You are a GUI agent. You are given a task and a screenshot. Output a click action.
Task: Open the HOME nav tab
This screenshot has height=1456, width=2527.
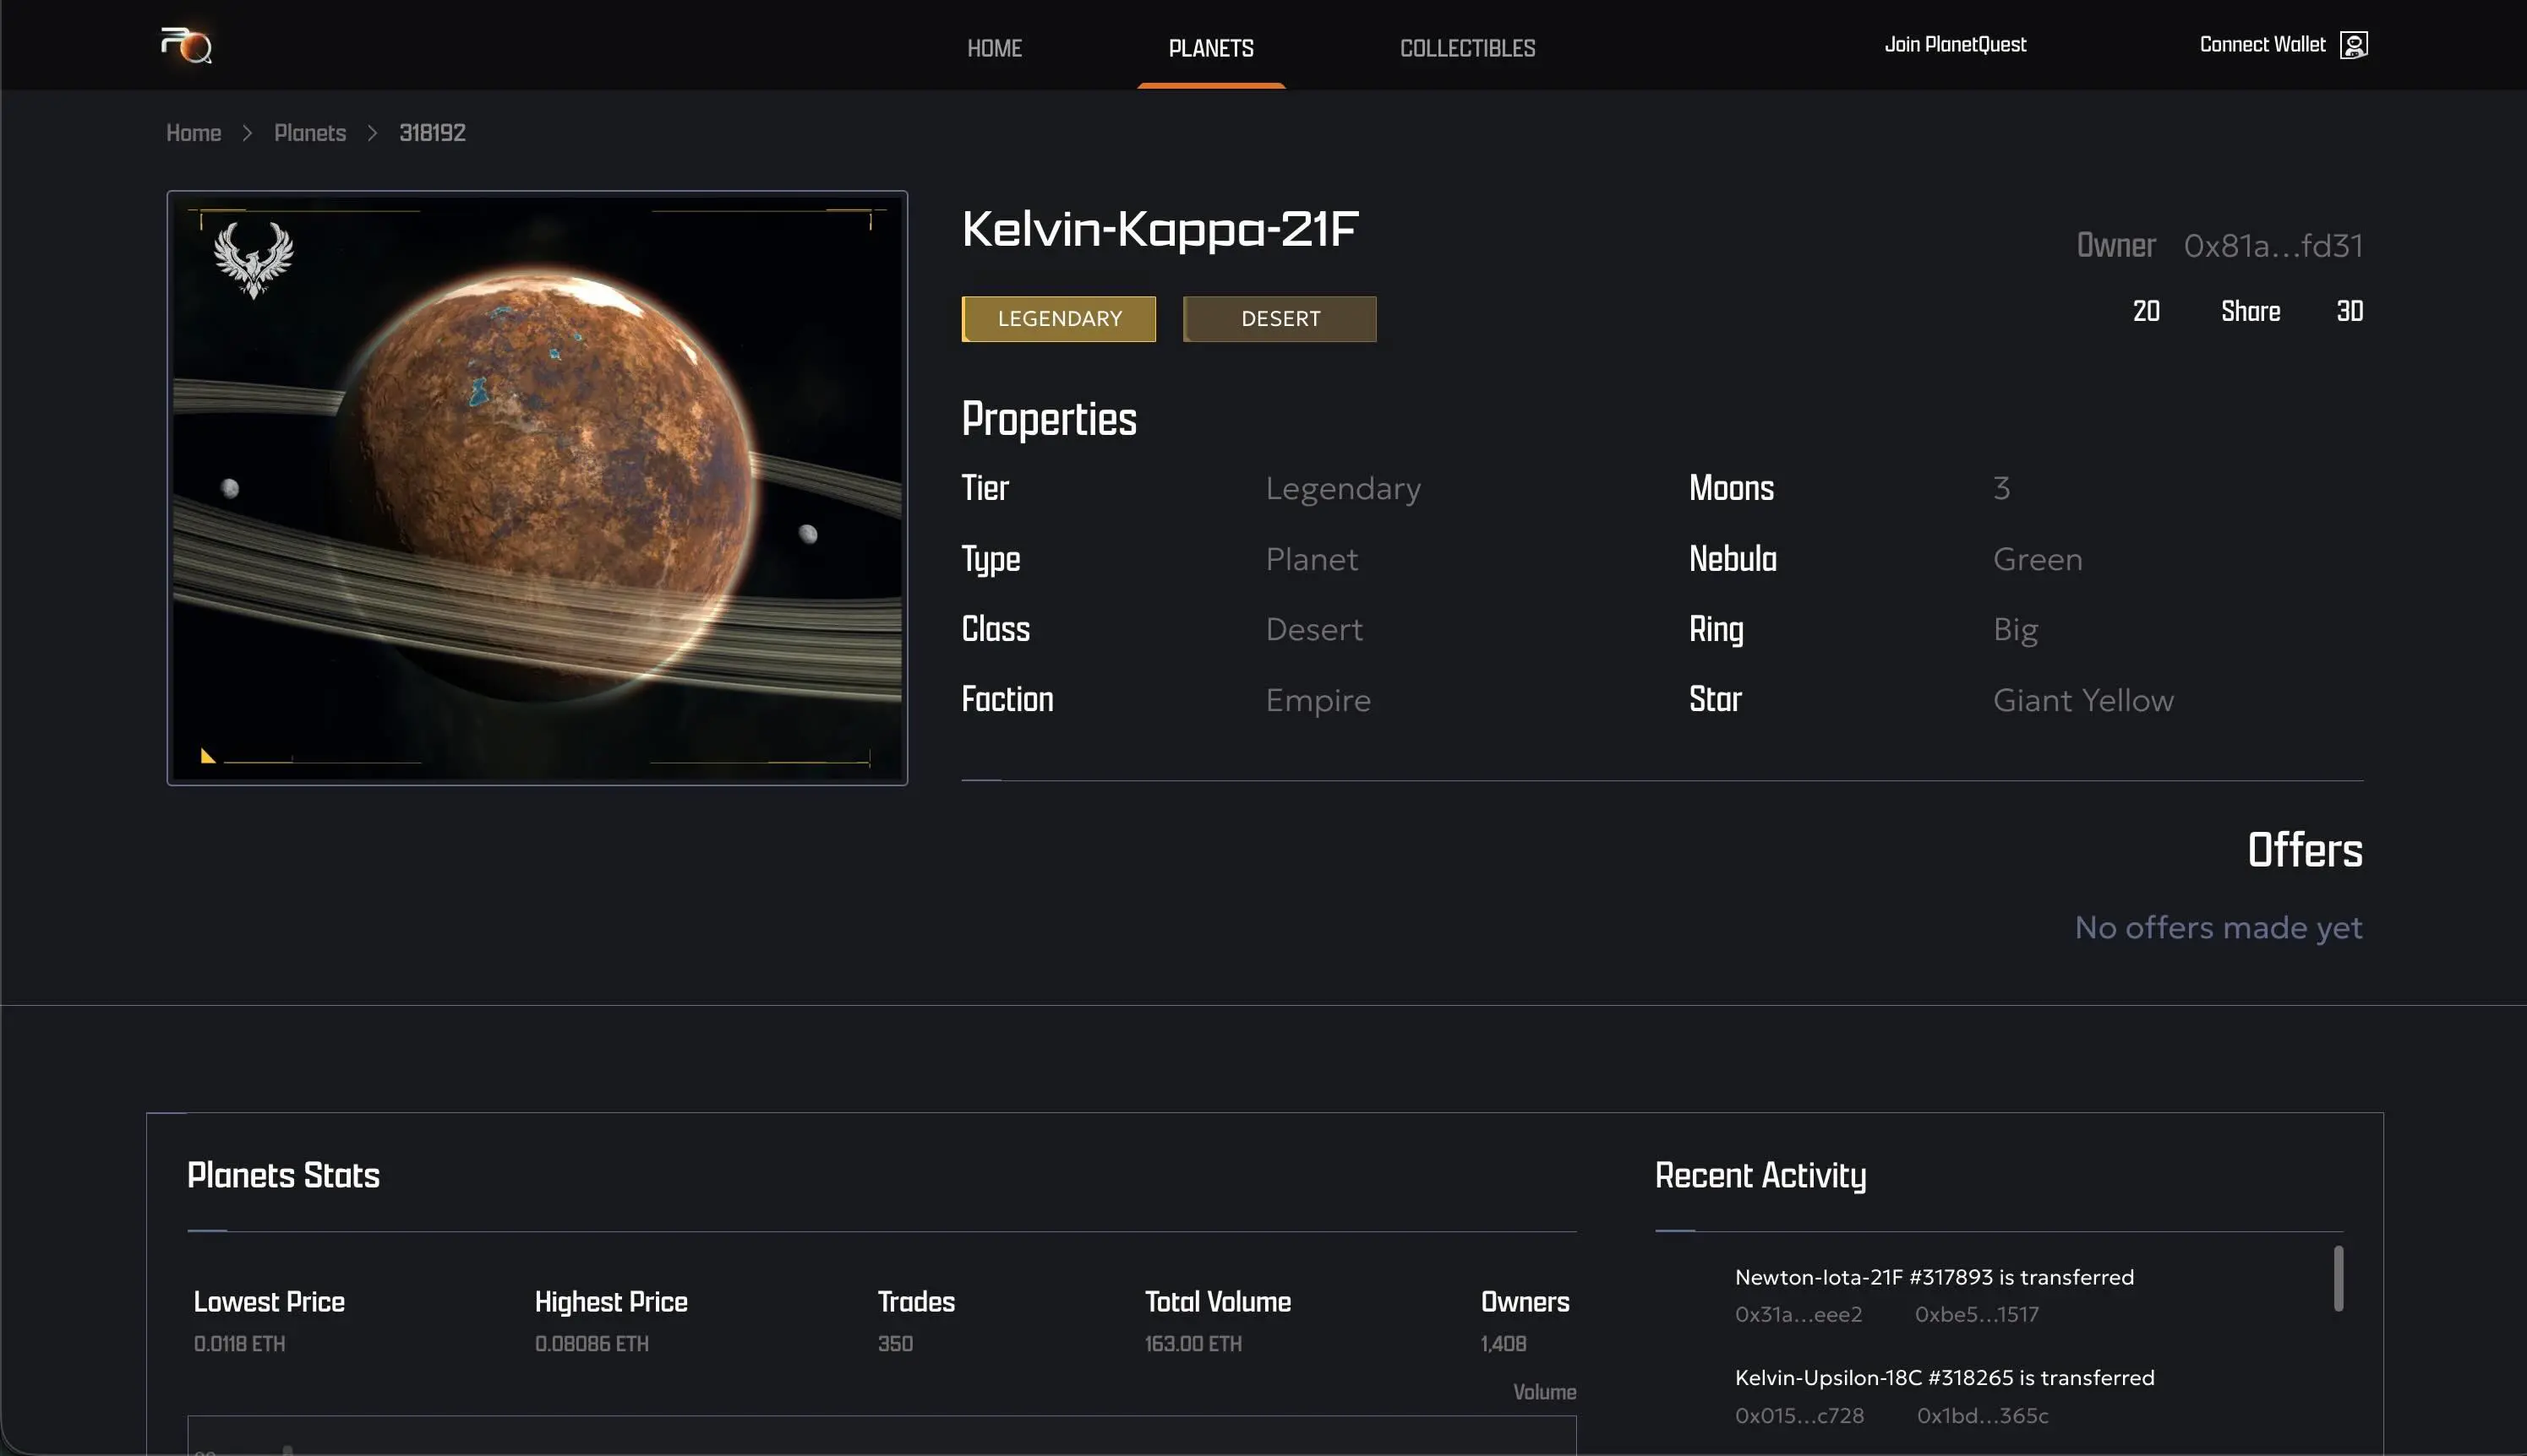pyautogui.click(x=995, y=48)
